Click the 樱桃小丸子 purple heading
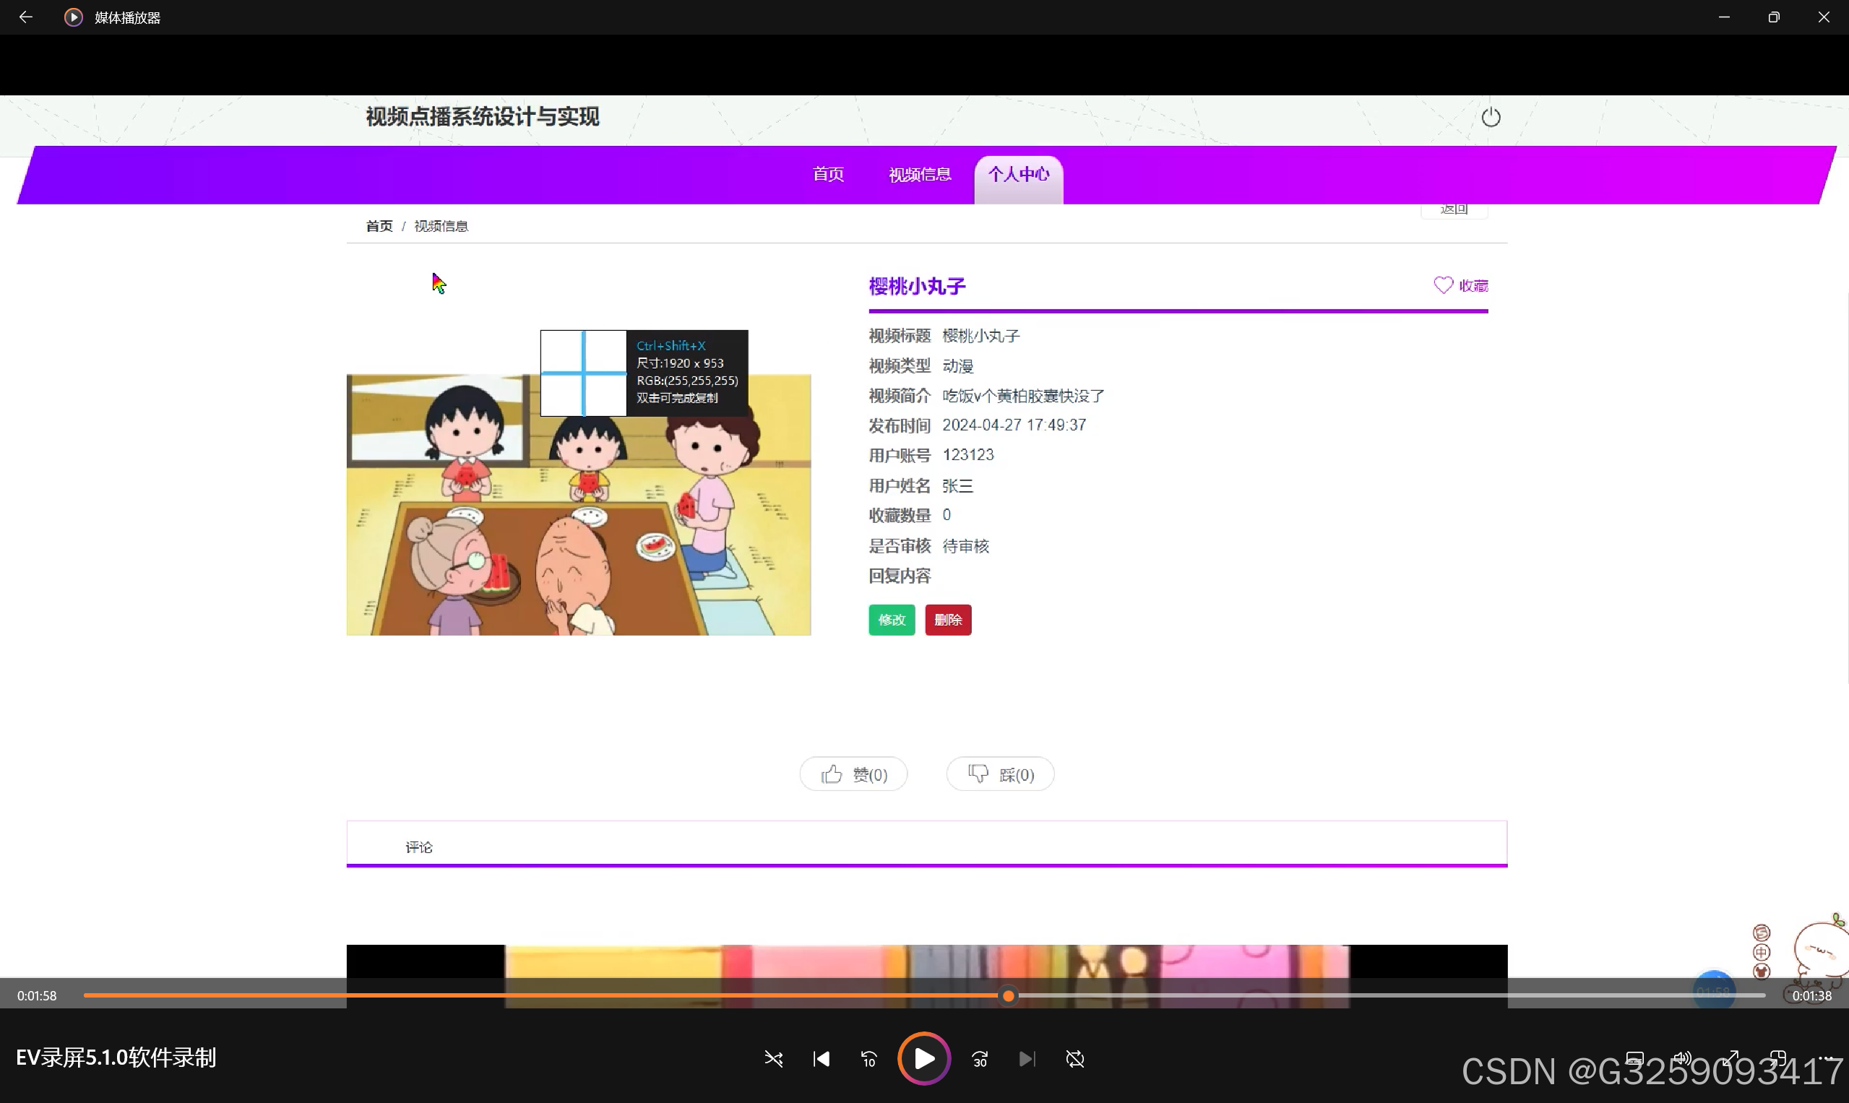 917,286
